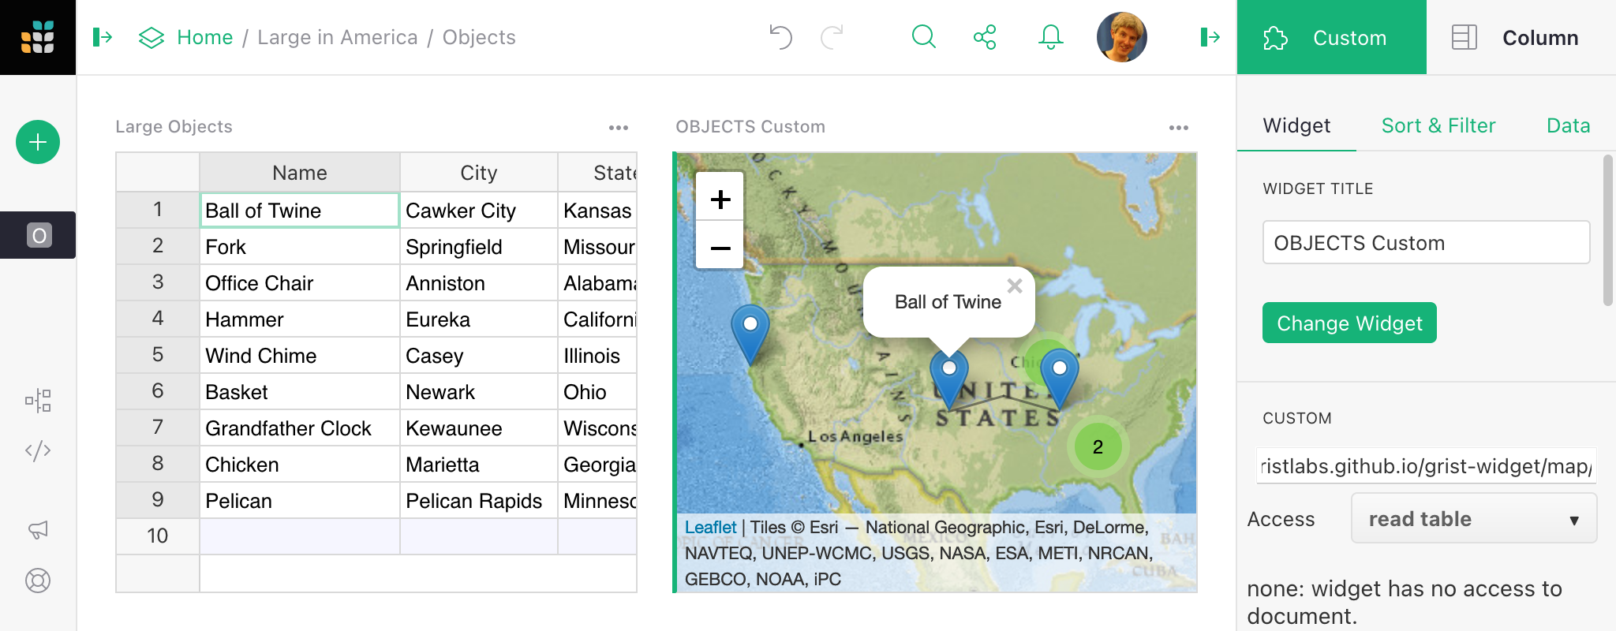Click the green cluster marker labeled 2
The image size is (1616, 631).
click(1098, 446)
